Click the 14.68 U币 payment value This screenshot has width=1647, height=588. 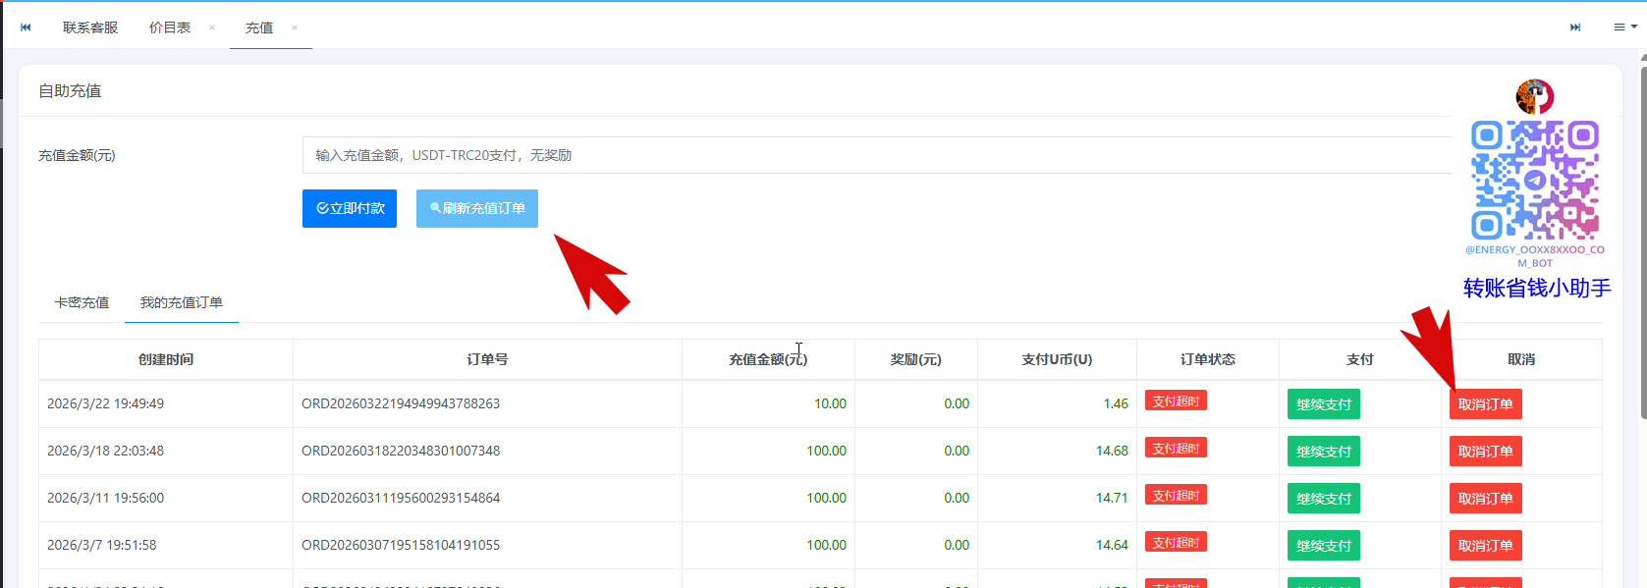[x=1112, y=451]
